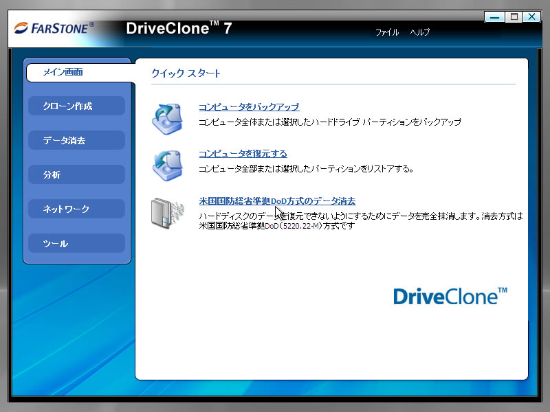Close the DriveClone window
The width and height of the screenshot is (550, 412).
pyautogui.click(x=531, y=16)
